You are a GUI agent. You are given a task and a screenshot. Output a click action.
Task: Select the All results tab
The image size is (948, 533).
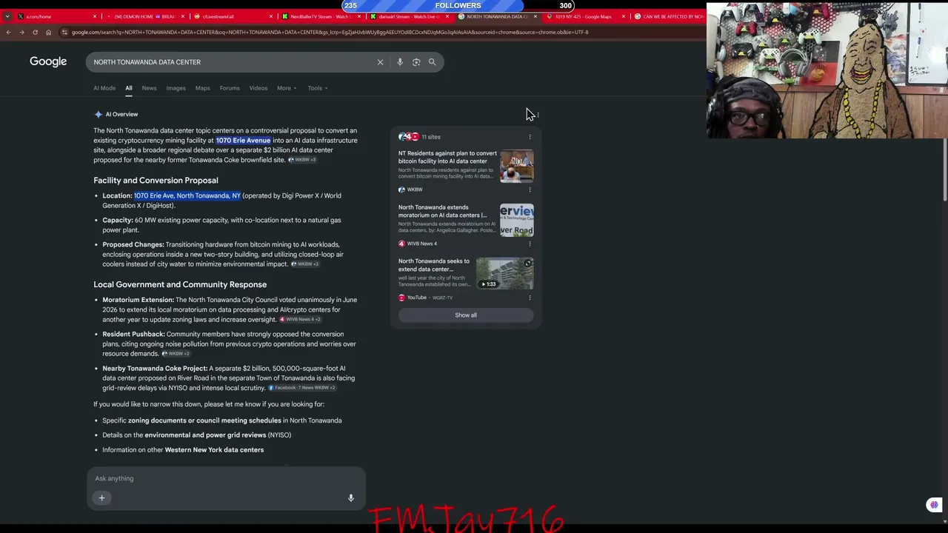(129, 88)
